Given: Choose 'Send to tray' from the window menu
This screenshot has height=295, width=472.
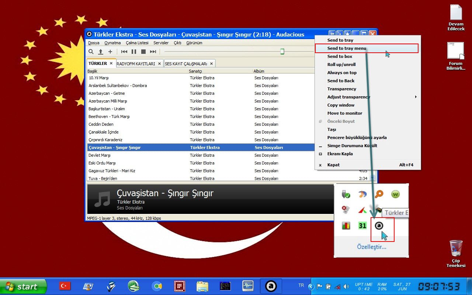Looking at the screenshot, I should click(368, 40).
